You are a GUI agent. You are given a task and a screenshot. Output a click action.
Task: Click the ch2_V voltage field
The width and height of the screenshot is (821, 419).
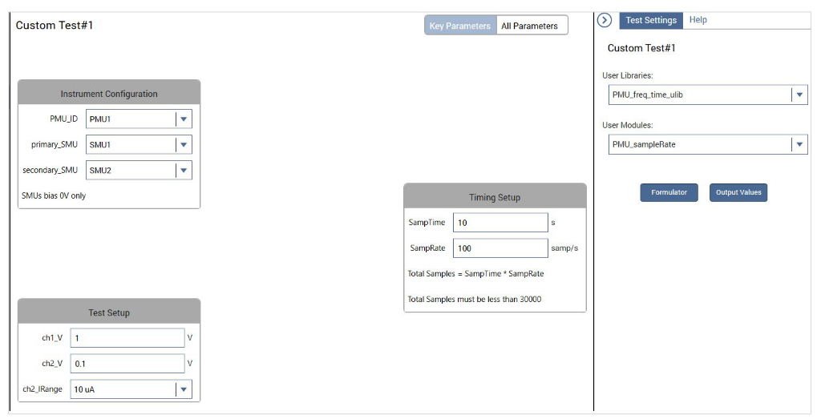127,364
